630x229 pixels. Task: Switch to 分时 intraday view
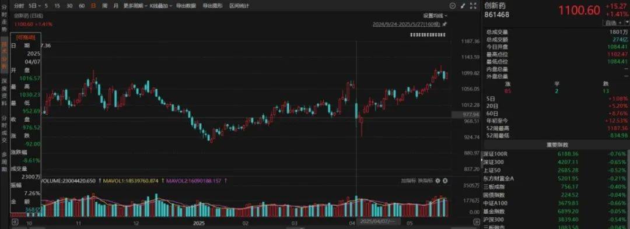pos(19,6)
